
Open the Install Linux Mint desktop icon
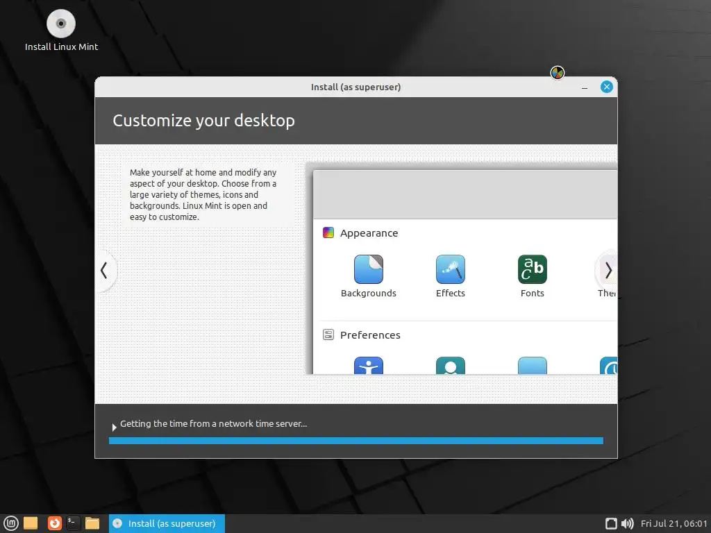61,30
